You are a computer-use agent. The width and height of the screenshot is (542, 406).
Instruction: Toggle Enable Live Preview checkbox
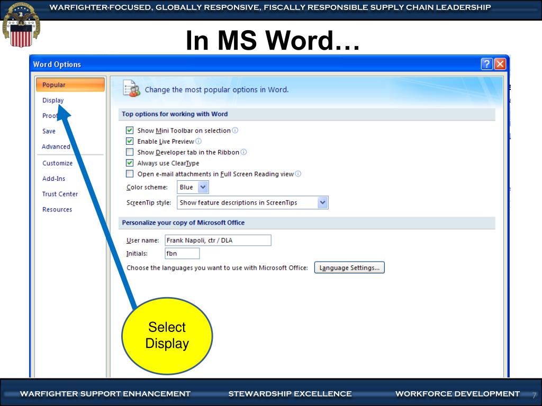[130, 141]
